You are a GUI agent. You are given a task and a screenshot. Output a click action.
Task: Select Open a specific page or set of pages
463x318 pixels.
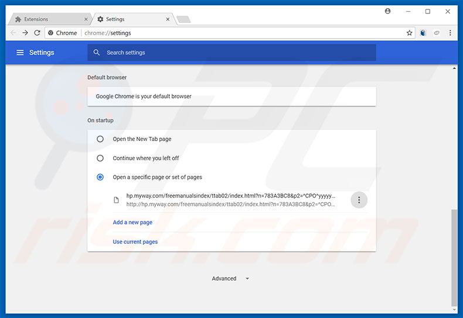tap(100, 177)
